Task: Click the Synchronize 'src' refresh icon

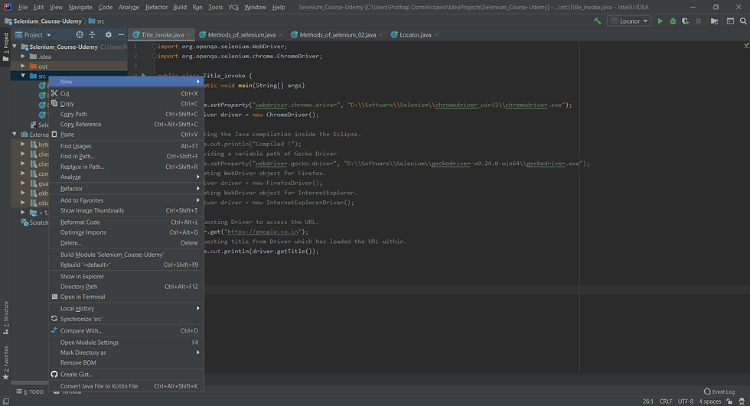Action: coord(54,319)
